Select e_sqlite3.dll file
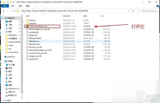Screen dimensions: 160x103 34,32
